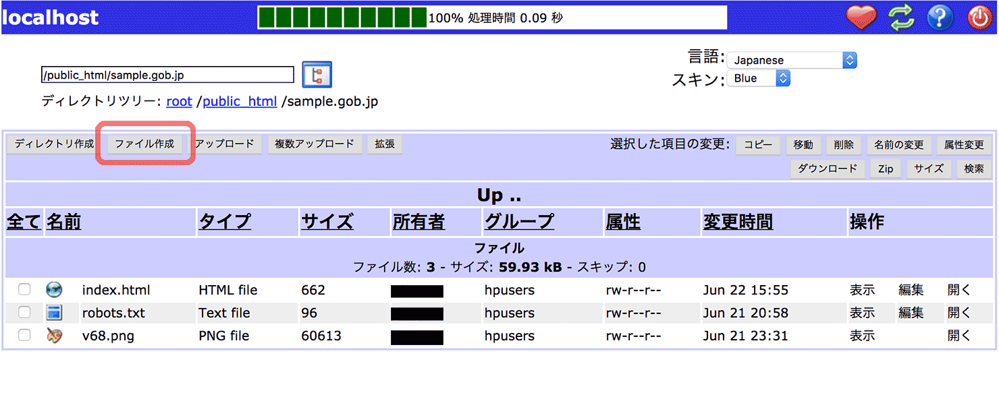Open the 言語 Japanese language dropdown
Screen dimensions: 999x395
(x=792, y=60)
